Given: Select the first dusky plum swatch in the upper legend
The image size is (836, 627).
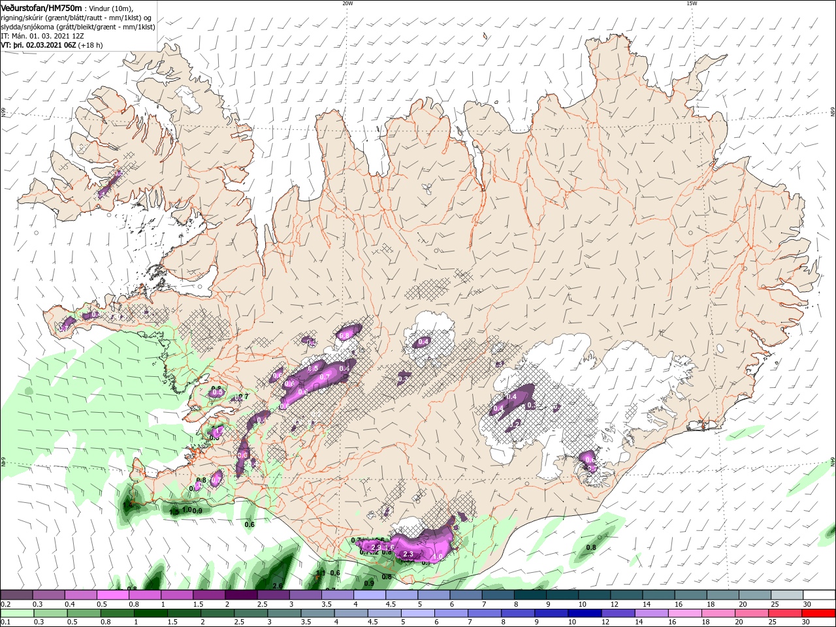Looking at the screenshot, I should coord(16,594).
